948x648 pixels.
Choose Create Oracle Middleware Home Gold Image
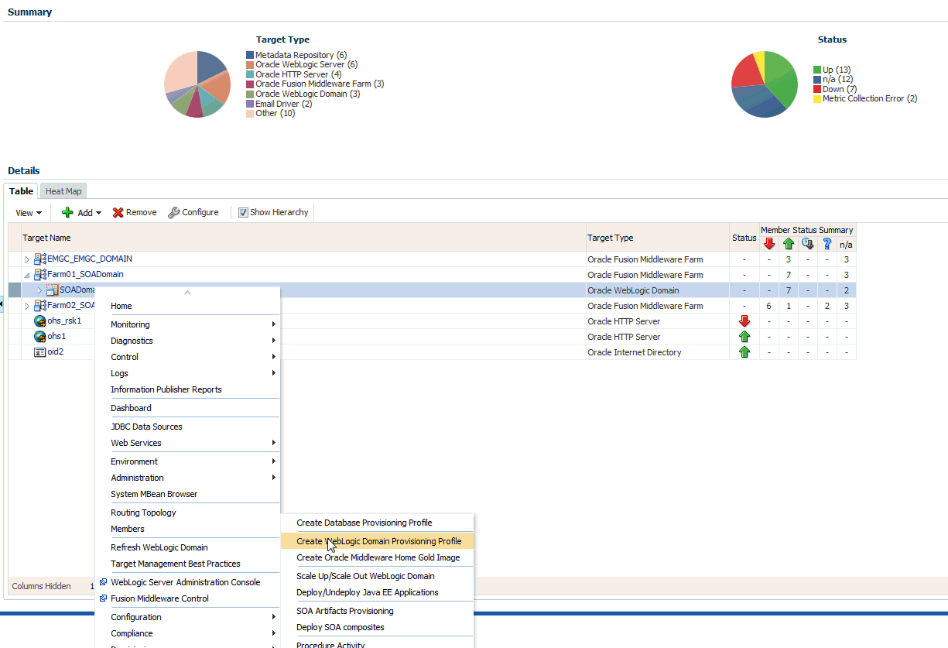coord(377,557)
